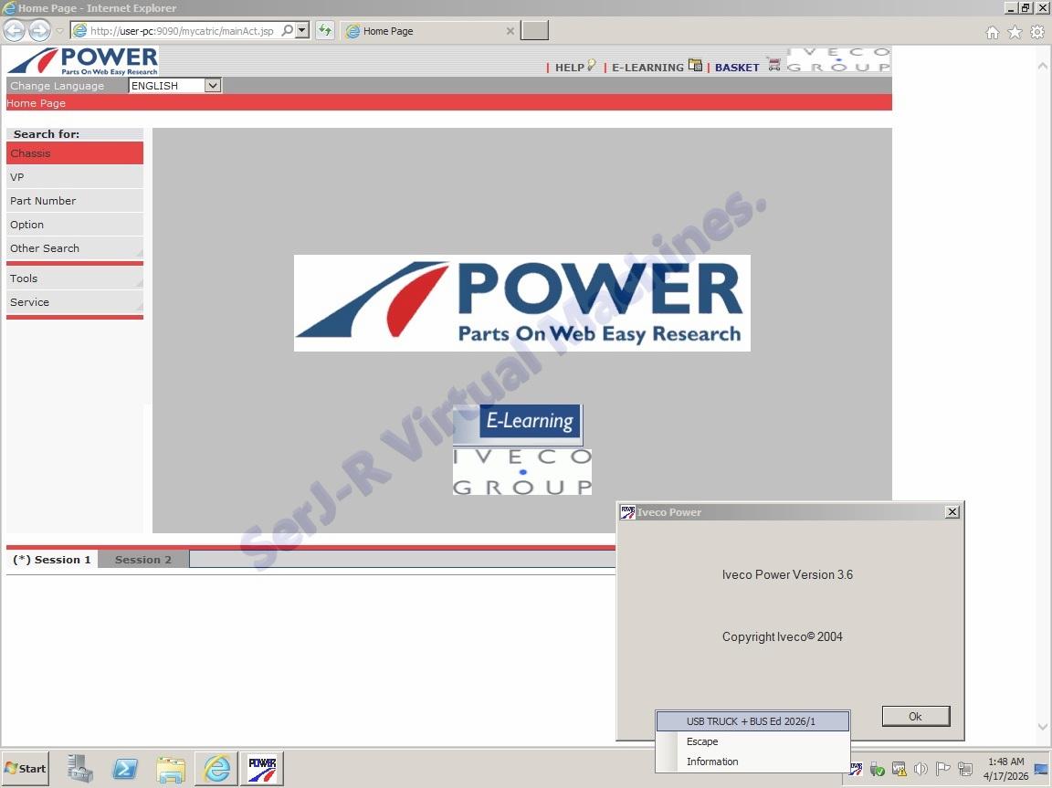The height and width of the screenshot is (788, 1052).
Task: Choose Information from the tray menu
Action: pyautogui.click(x=712, y=762)
